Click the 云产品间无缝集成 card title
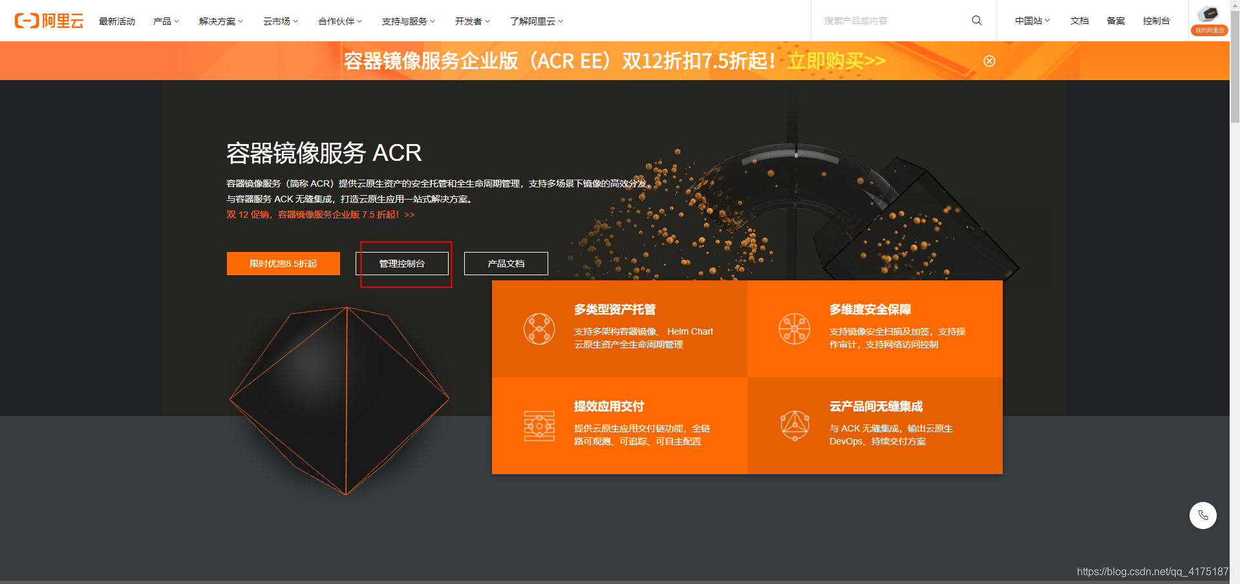The height and width of the screenshot is (584, 1240). [876, 406]
